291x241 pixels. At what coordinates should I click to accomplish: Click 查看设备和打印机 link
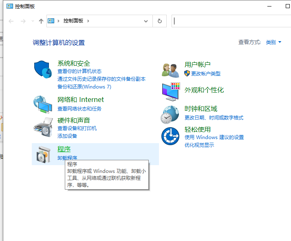[77, 128]
